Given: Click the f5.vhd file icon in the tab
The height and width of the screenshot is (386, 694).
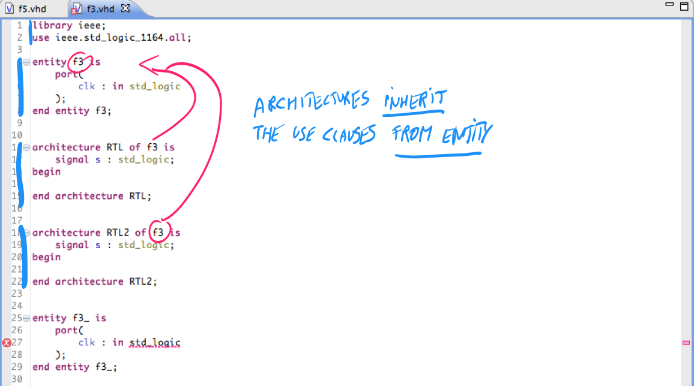Looking at the screenshot, I should coord(9,8).
